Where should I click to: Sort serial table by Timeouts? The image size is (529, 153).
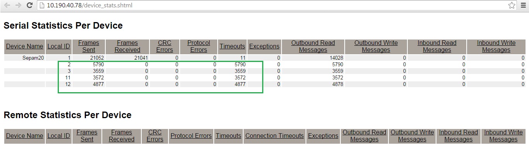232,46
